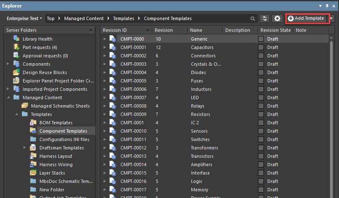Sort by Revision State column header
Image resolution: width=339 pixels, height=198 pixels.
275,30
